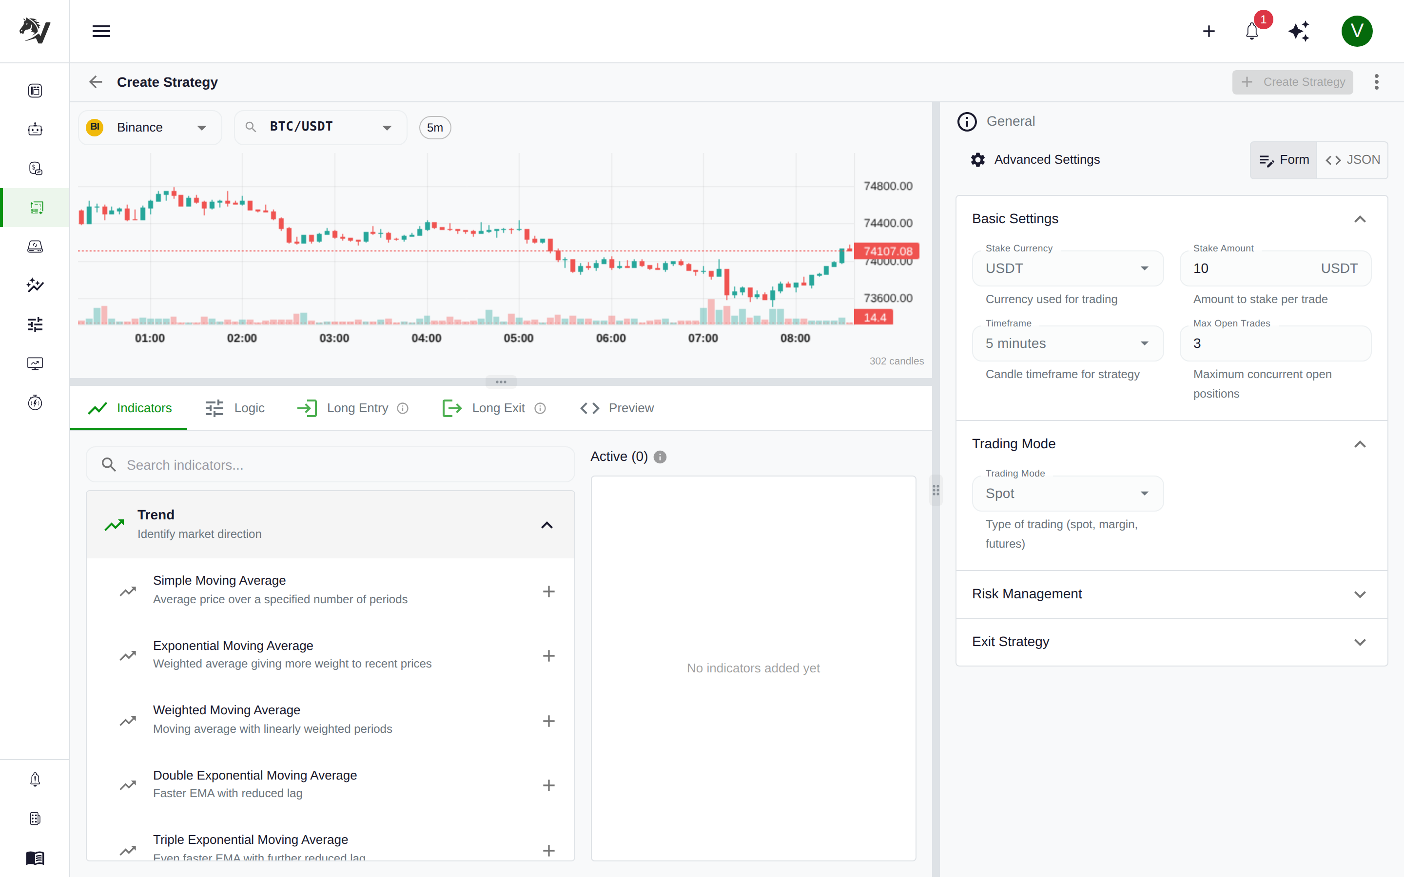Open the Binance exchange dropdown
1404x877 pixels.
coord(150,127)
